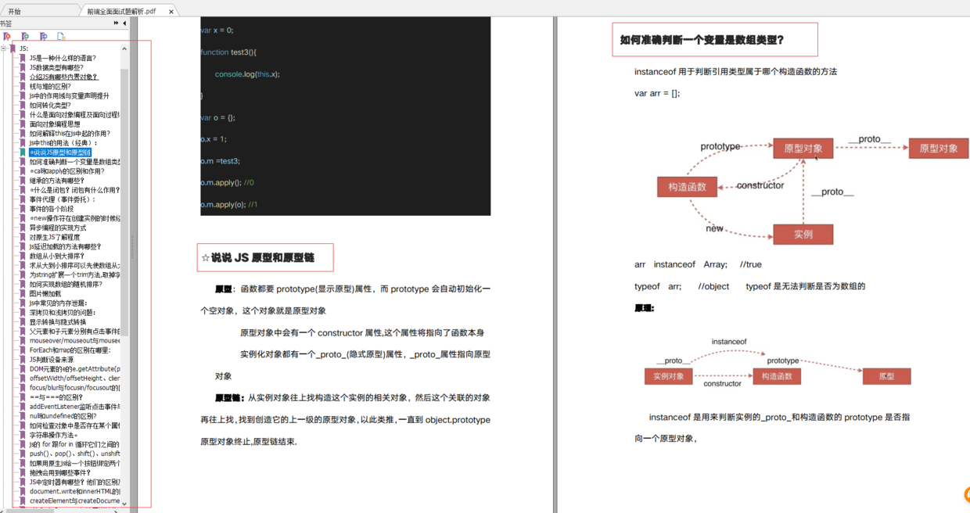
Task: Open bookmark 深拷贝和浅拷贝的问题:
Action: pyautogui.click(x=62, y=312)
